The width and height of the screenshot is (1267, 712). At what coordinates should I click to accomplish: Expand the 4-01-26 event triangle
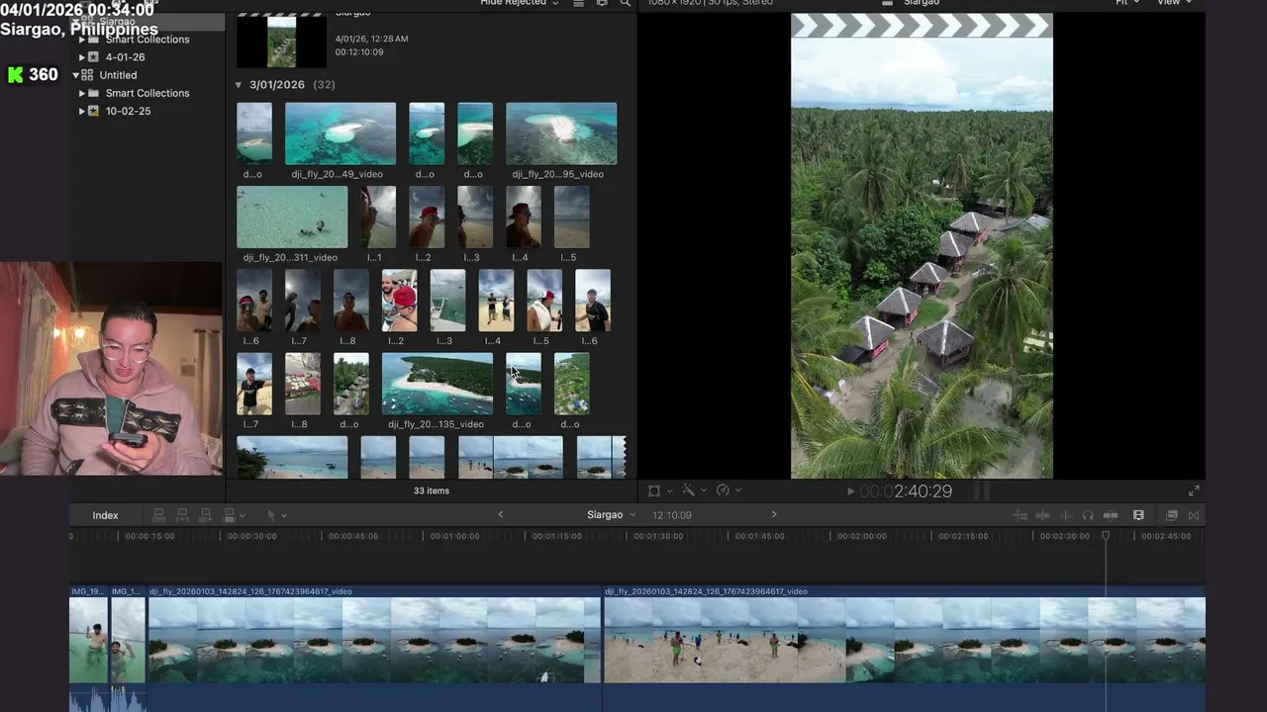[82, 57]
